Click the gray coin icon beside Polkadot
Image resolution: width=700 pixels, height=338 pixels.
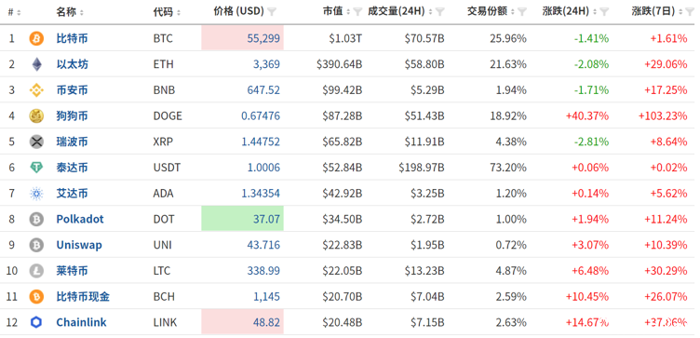point(36,219)
